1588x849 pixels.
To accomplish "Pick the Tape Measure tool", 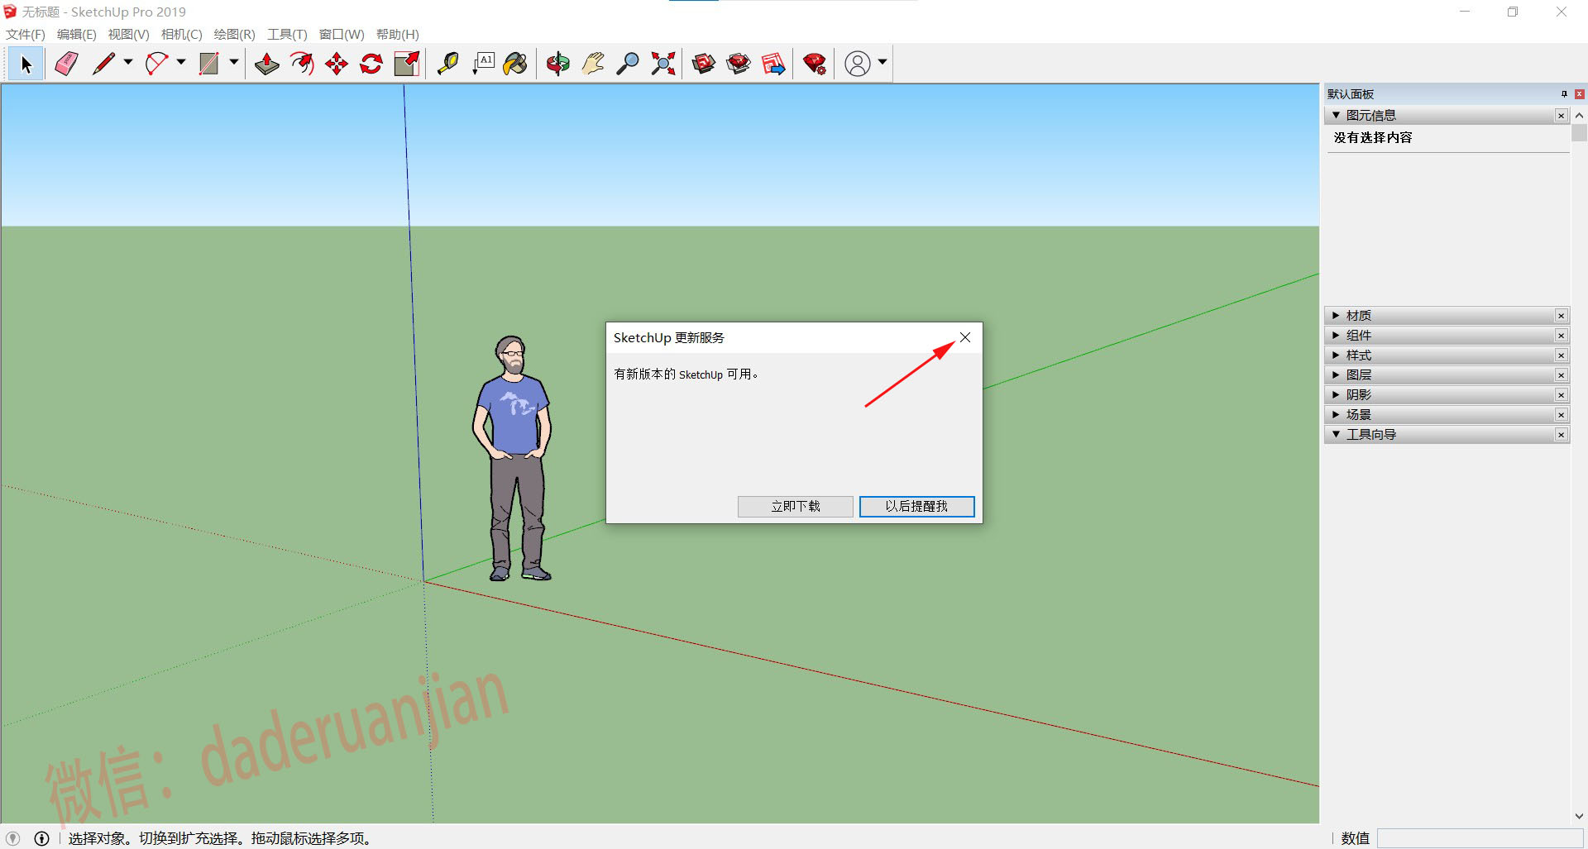I will [x=447, y=64].
